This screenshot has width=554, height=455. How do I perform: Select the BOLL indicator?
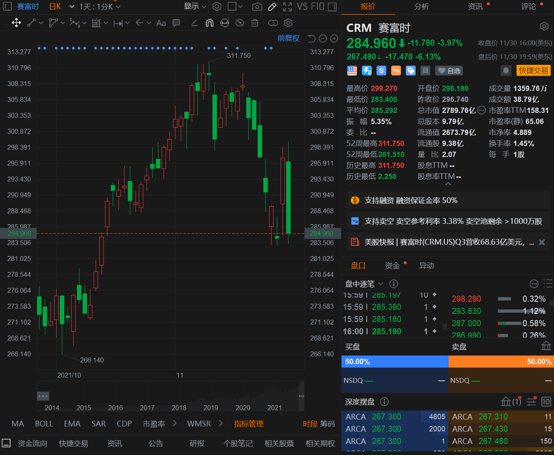[44, 424]
